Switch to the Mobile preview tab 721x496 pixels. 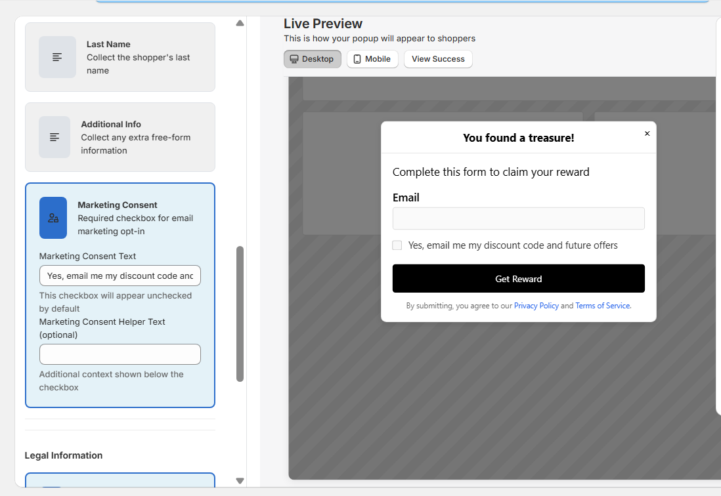372,58
